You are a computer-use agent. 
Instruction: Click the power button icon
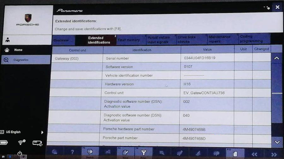[x=20, y=153]
